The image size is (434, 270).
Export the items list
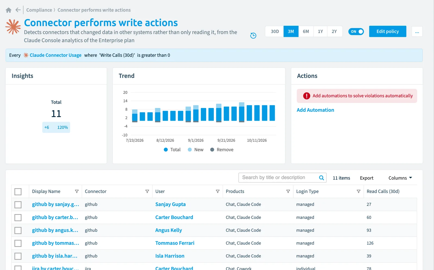[367, 178]
